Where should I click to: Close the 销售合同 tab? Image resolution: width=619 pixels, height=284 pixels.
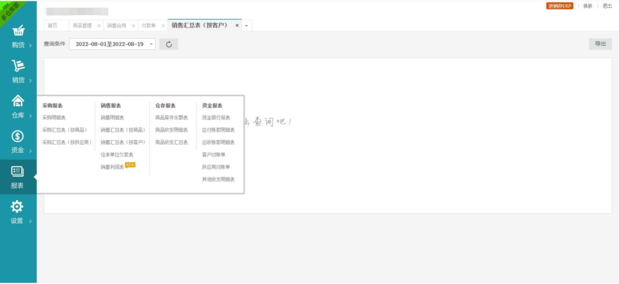pyautogui.click(x=134, y=25)
